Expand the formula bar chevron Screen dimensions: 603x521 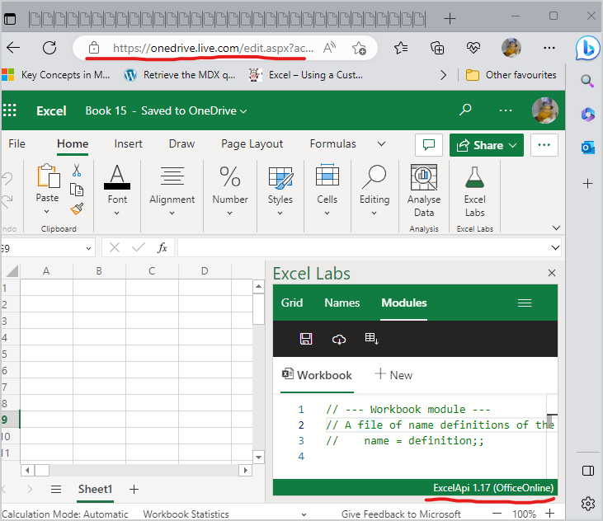point(555,248)
